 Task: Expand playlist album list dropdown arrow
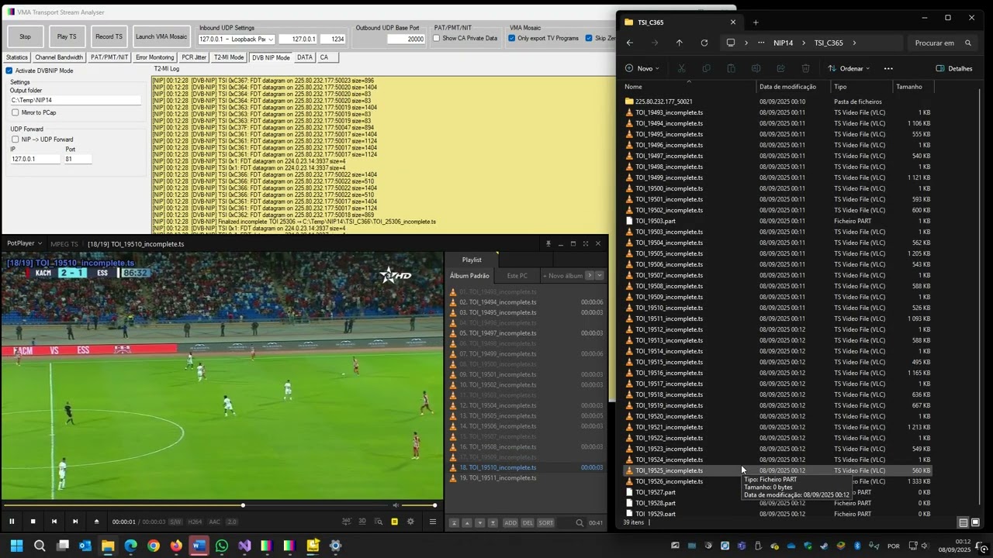[600, 275]
